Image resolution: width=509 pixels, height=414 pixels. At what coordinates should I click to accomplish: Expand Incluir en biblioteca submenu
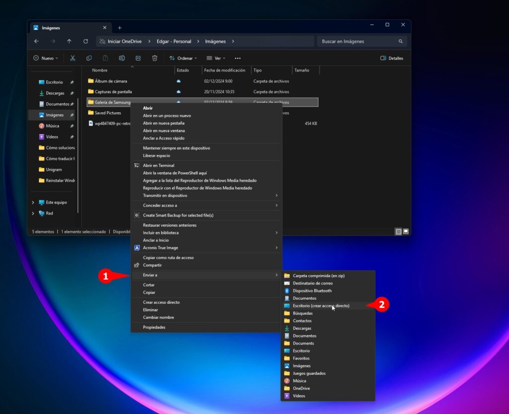coord(206,232)
